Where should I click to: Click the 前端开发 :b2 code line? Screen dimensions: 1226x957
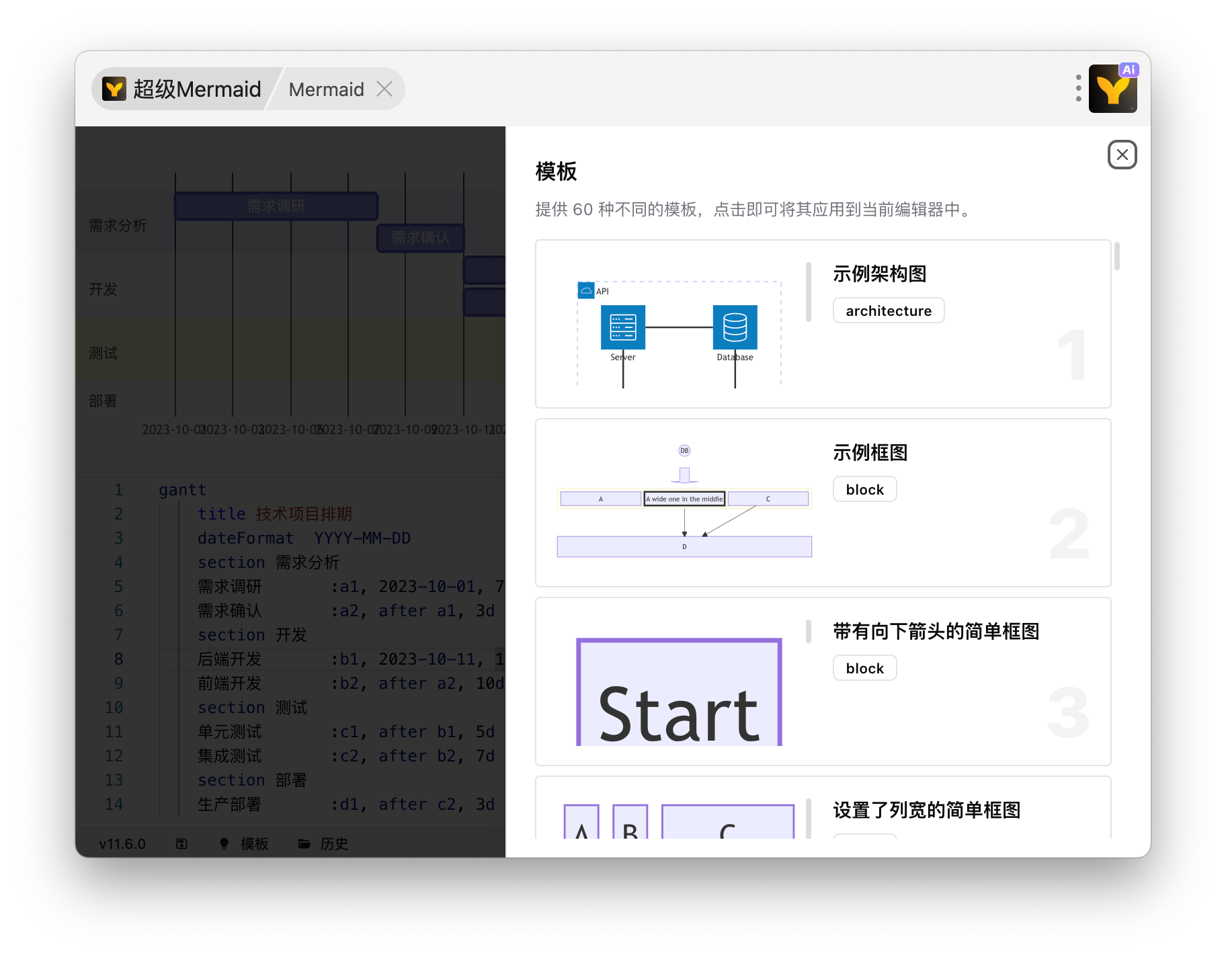coord(351,683)
